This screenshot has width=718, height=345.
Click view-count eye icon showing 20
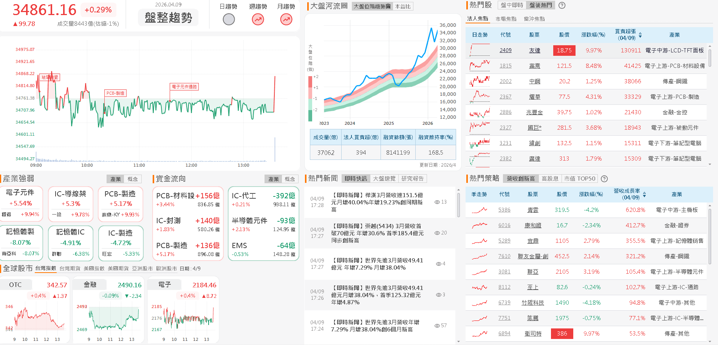[437, 233]
